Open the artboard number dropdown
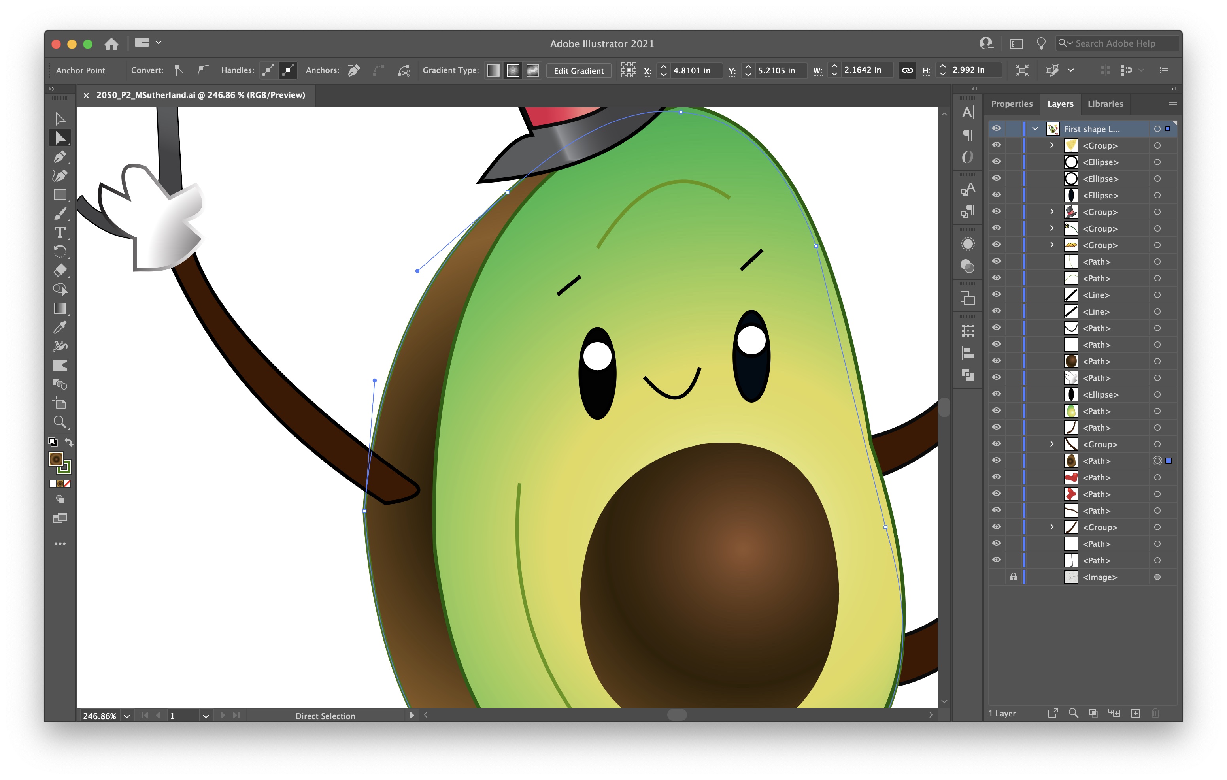The height and width of the screenshot is (780, 1227). (205, 716)
